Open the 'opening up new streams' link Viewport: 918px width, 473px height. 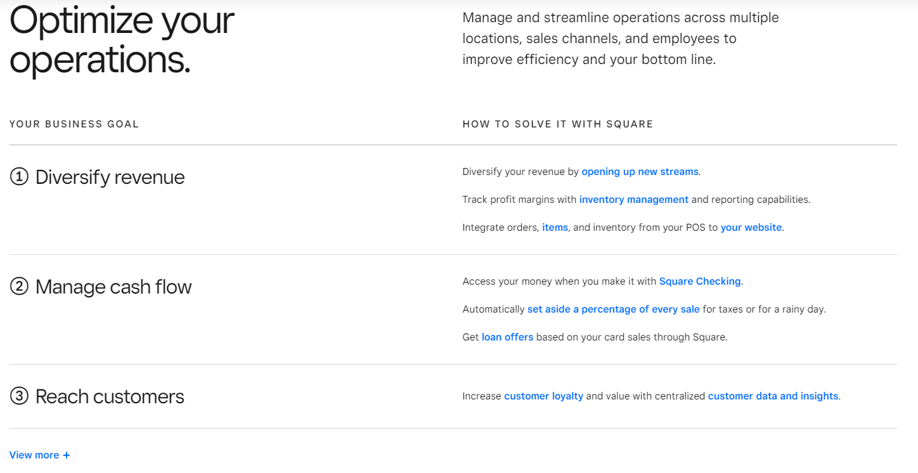click(x=640, y=172)
